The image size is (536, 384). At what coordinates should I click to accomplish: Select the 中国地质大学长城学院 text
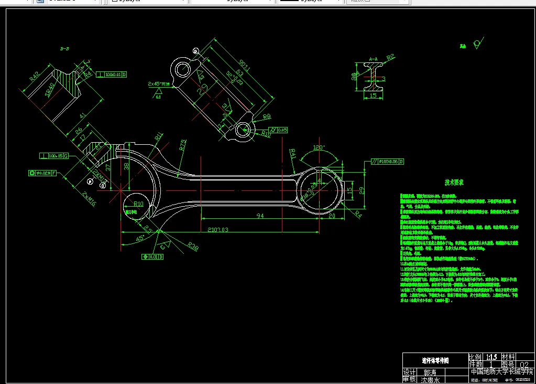(502, 371)
